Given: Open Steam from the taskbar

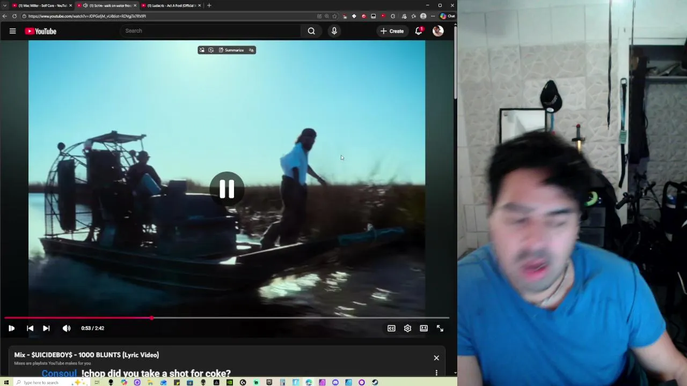Looking at the screenshot, I should coord(375,382).
